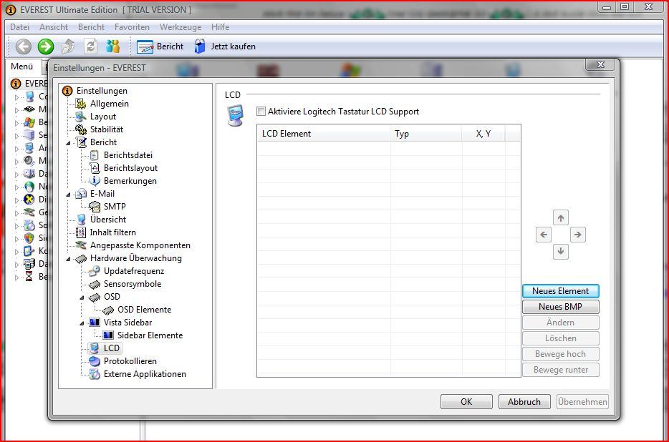Click the green forward arrow icon

pos(46,46)
